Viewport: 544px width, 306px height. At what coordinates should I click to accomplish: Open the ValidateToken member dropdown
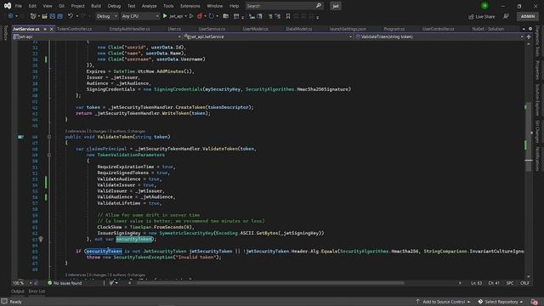(439, 37)
